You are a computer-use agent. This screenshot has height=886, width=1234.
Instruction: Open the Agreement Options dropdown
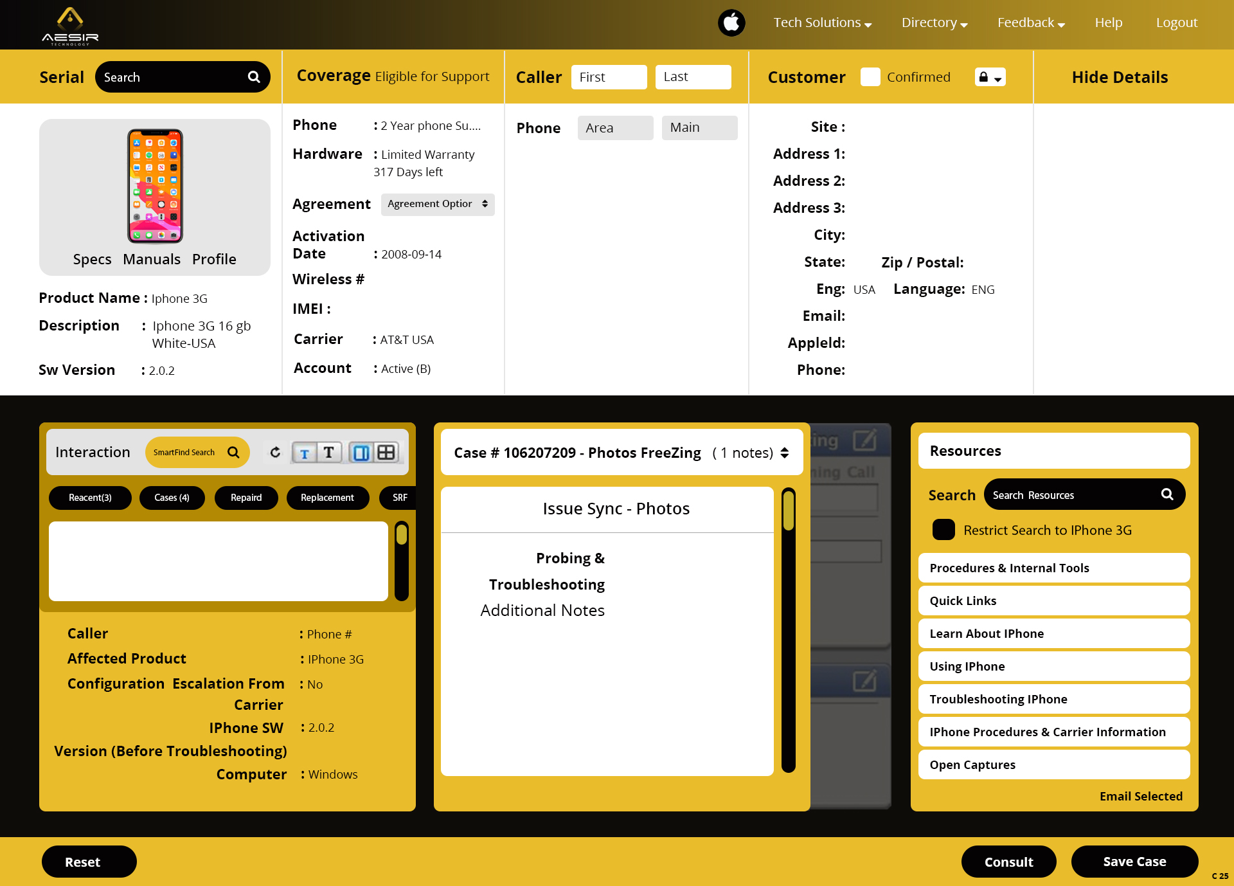(438, 204)
